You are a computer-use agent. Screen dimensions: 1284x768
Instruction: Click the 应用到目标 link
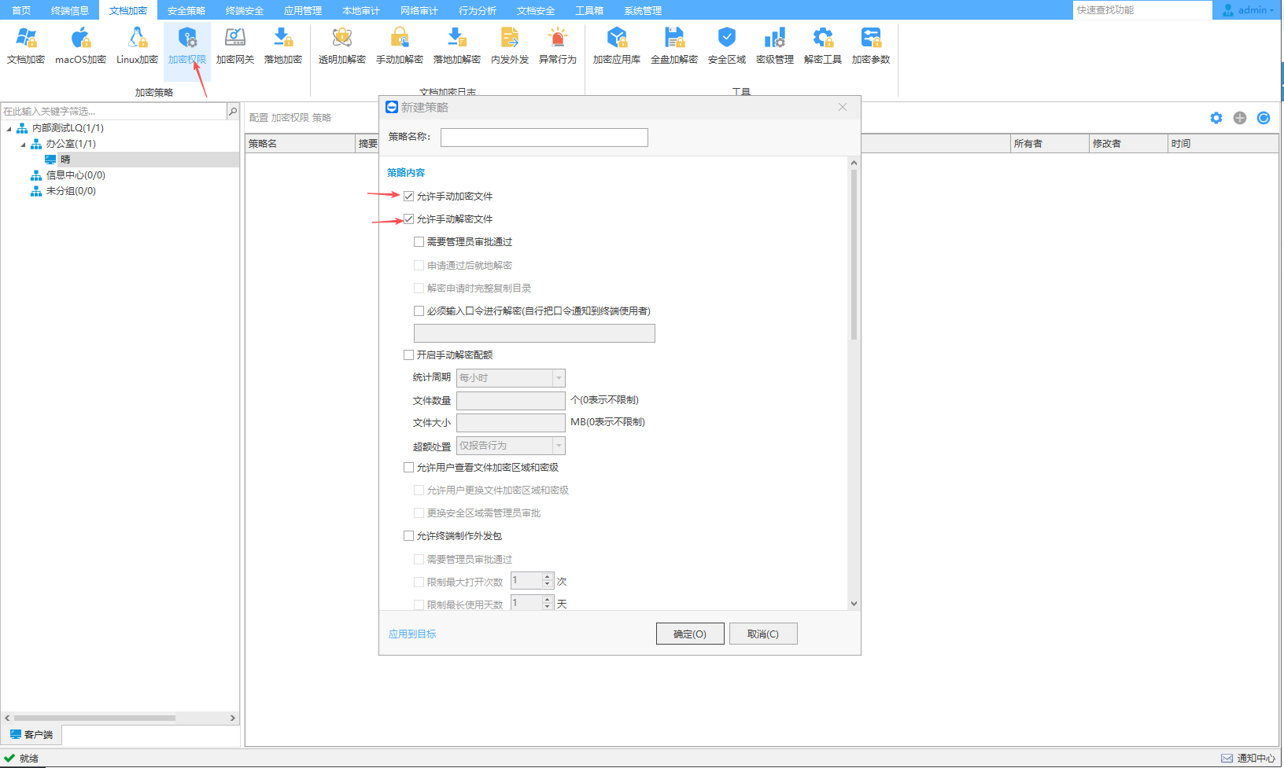click(x=412, y=634)
